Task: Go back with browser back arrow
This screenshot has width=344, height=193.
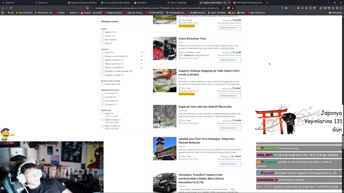Action: 3,8
